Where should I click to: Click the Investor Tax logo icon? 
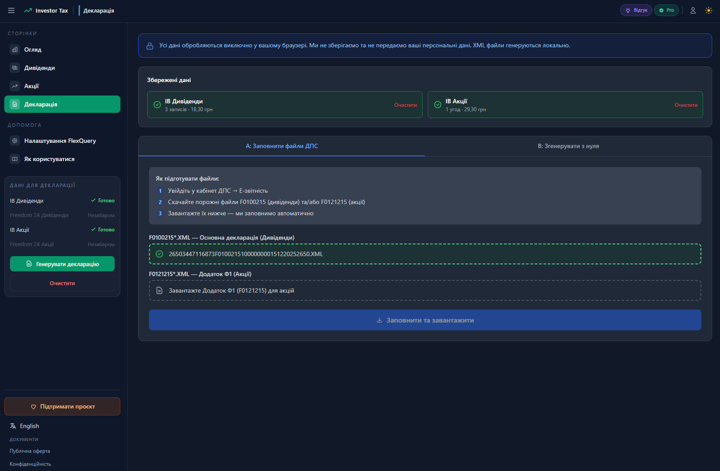pyautogui.click(x=28, y=10)
